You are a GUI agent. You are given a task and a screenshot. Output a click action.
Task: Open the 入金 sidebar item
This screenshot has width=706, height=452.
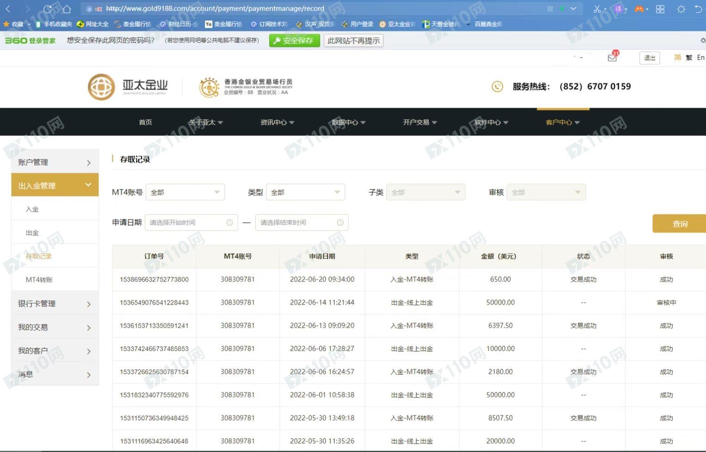pyautogui.click(x=55, y=209)
